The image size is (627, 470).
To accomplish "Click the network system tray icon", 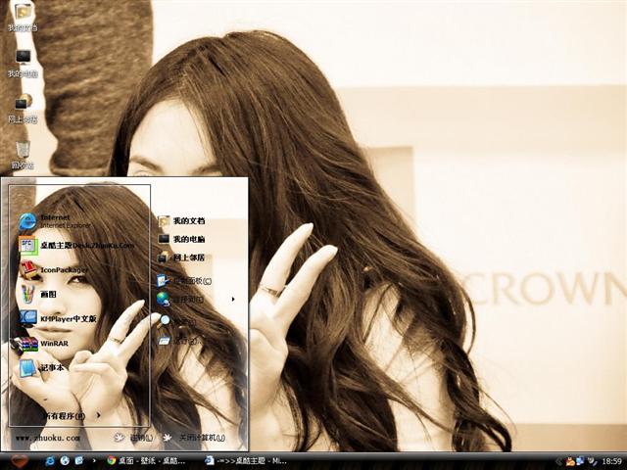I will [x=580, y=461].
